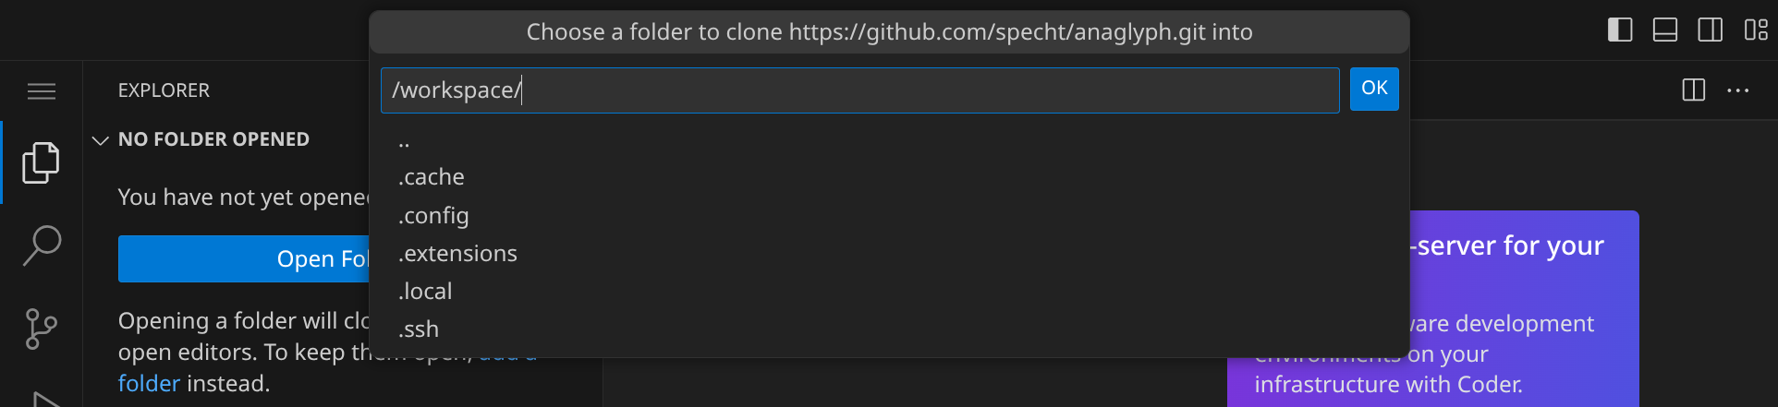Select the .config folder entry
Screen dimensions: 1778x407
(433, 216)
